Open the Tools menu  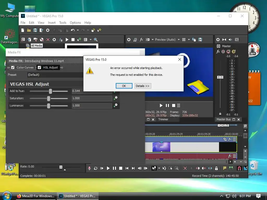pos(63,23)
